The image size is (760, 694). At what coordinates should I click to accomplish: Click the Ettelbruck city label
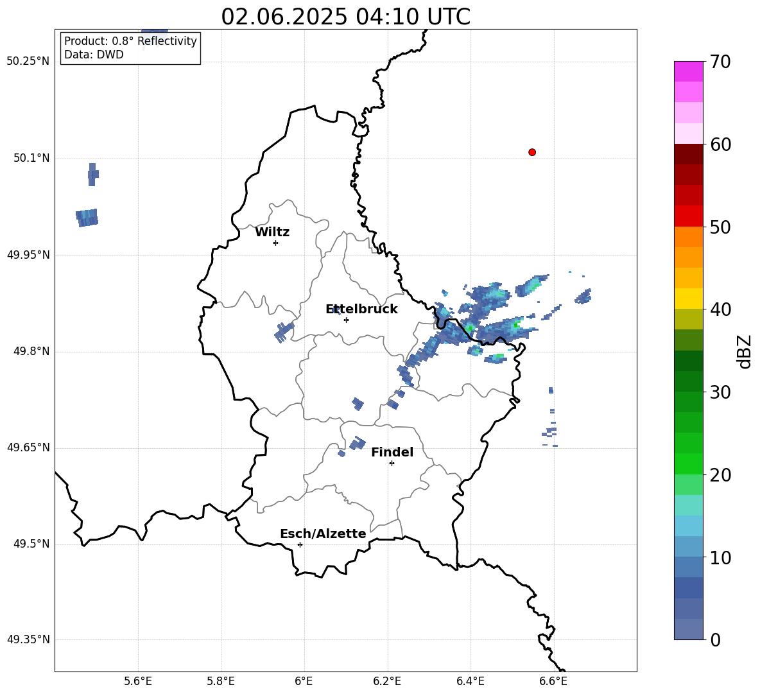pyautogui.click(x=361, y=309)
